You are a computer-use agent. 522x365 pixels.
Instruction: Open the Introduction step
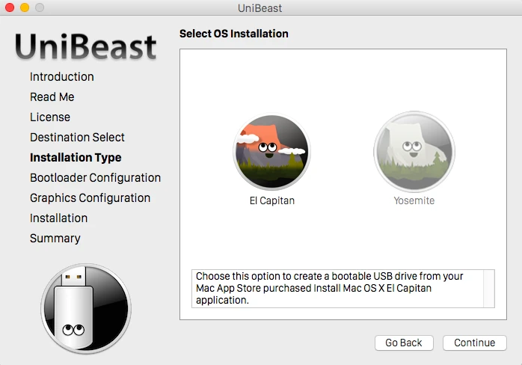(62, 77)
